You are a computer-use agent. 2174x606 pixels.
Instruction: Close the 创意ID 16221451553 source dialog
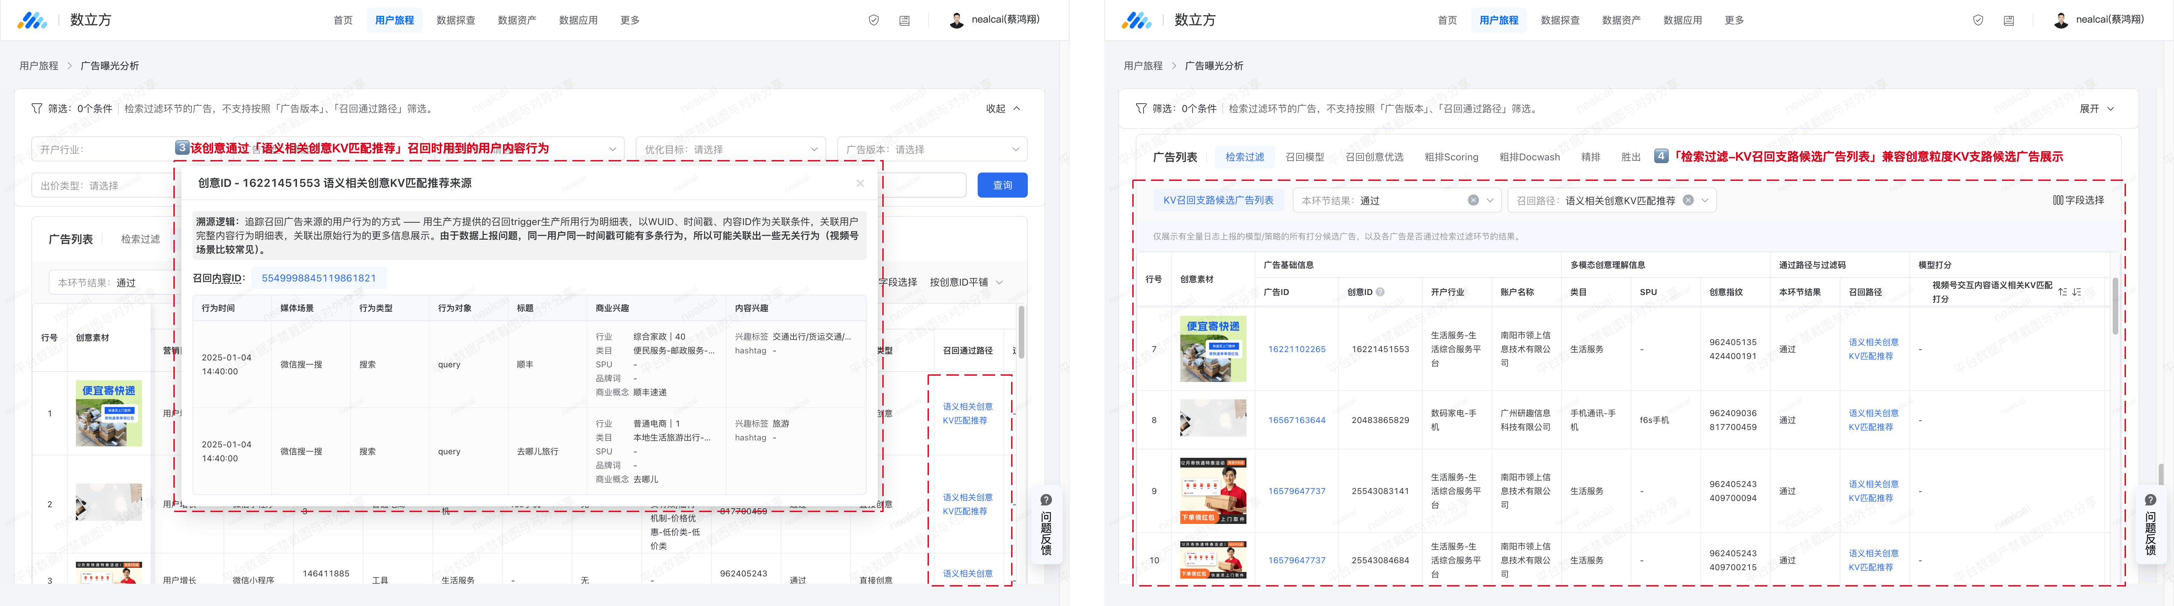(x=860, y=183)
